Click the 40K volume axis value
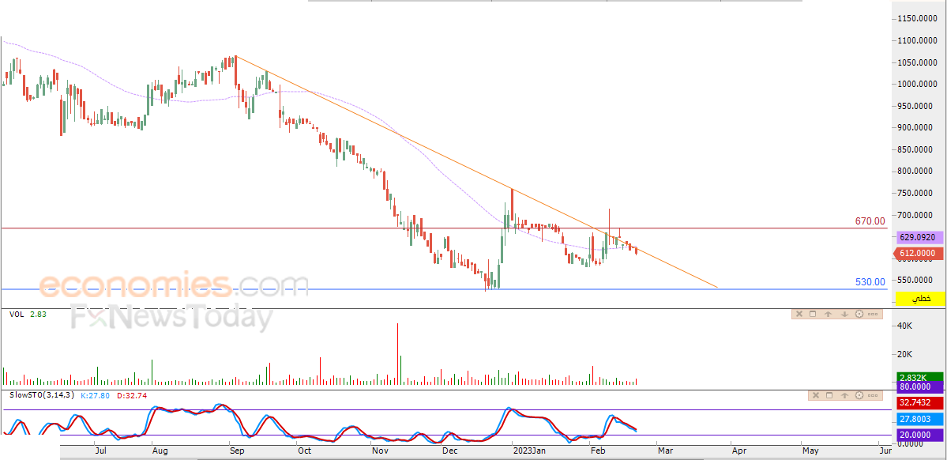This screenshot has height=460, width=947. click(x=904, y=326)
